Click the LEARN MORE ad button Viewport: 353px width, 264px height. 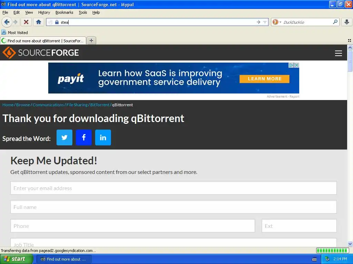pos(264,79)
